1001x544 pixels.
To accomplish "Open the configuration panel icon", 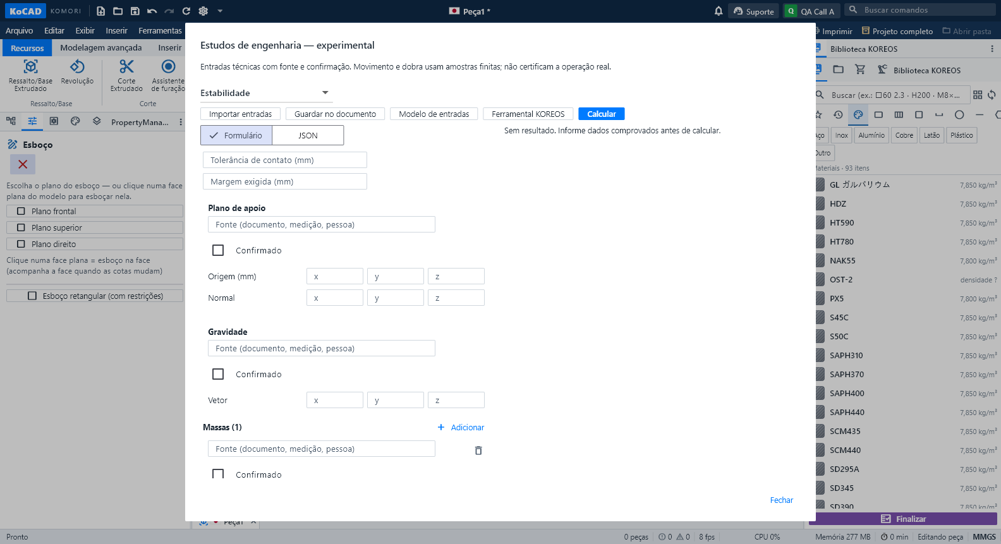I will pos(54,121).
